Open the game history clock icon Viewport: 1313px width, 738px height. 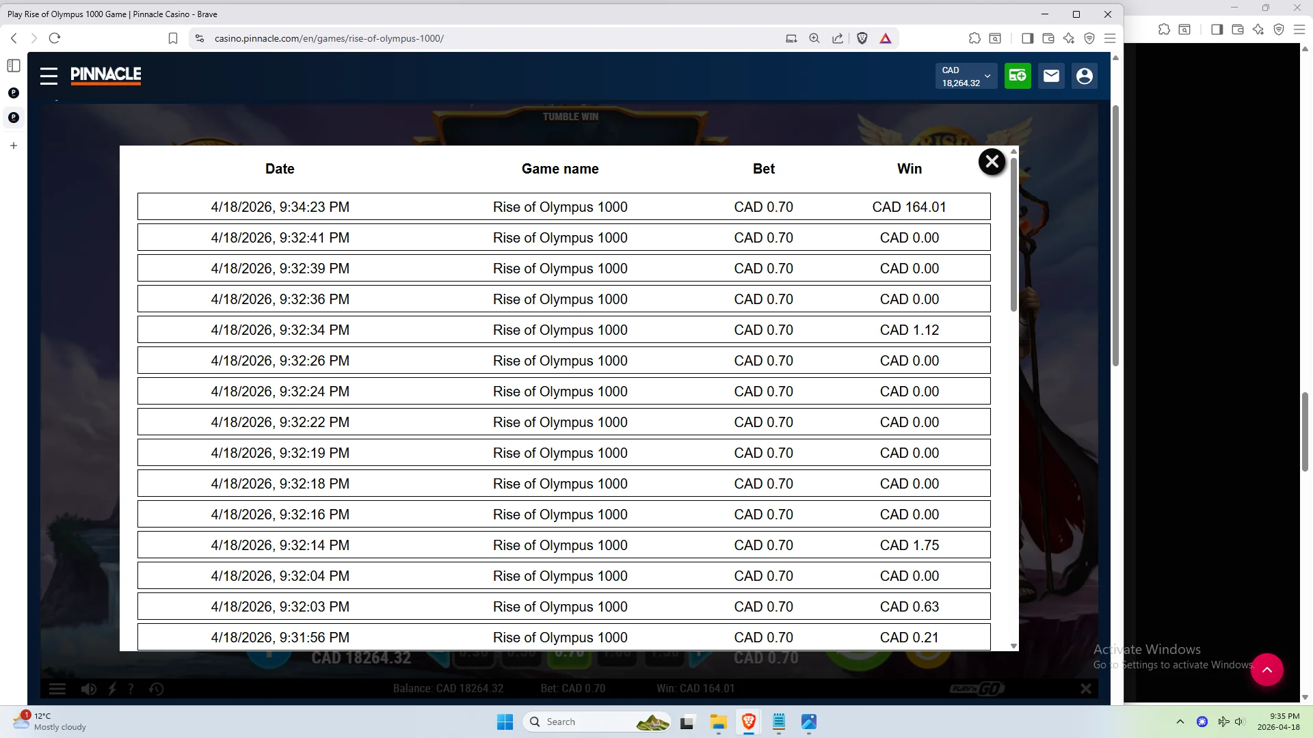157,689
